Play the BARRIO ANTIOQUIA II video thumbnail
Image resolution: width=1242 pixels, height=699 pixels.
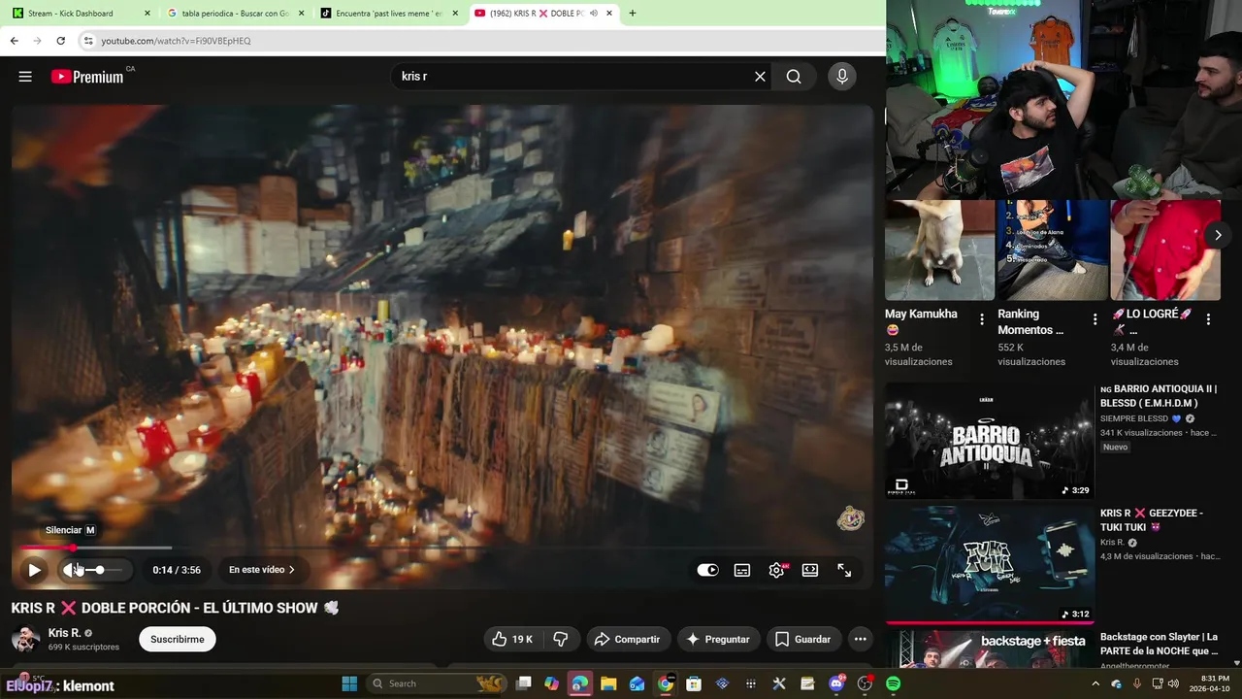[989, 441]
